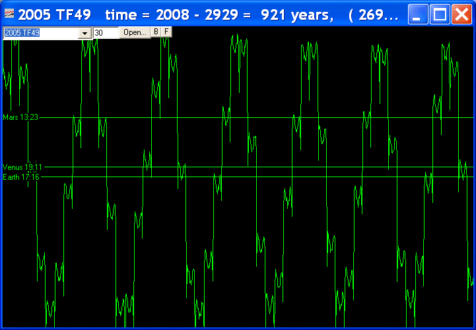
Task: Select the 2005 TF49 combo box text
Action: click(40, 33)
